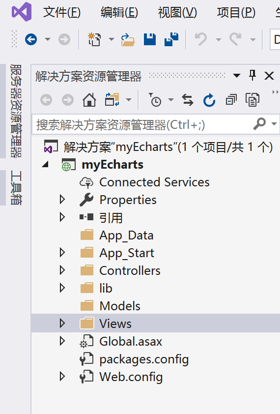
Task: Click the Open File folder icon
Action: pyautogui.click(x=128, y=40)
